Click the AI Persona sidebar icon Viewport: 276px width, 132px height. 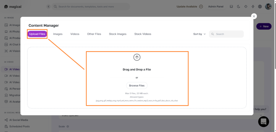click(6, 89)
